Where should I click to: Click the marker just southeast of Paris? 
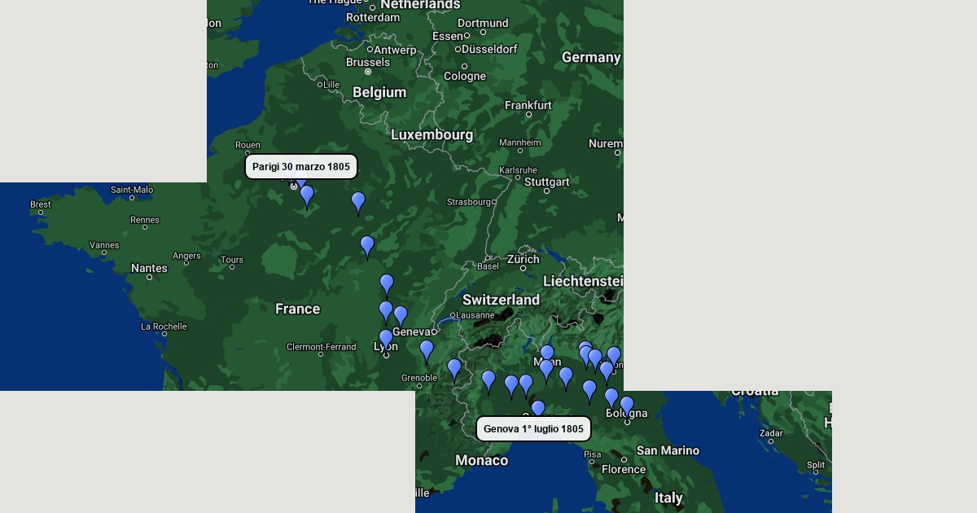click(x=307, y=195)
